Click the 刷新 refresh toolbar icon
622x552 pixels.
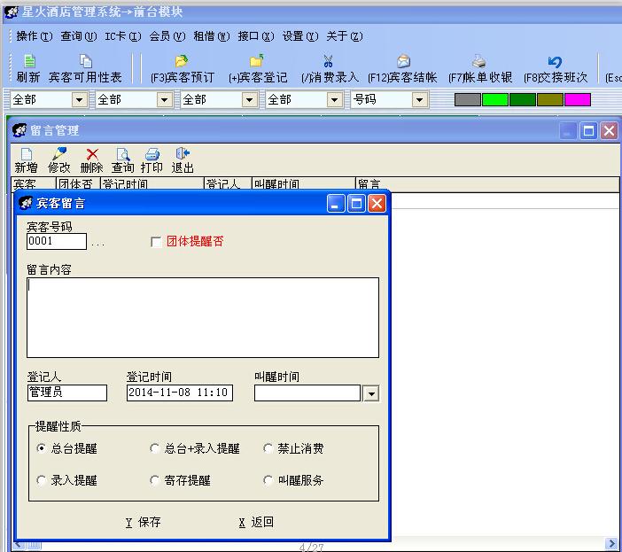click(29, 61)
